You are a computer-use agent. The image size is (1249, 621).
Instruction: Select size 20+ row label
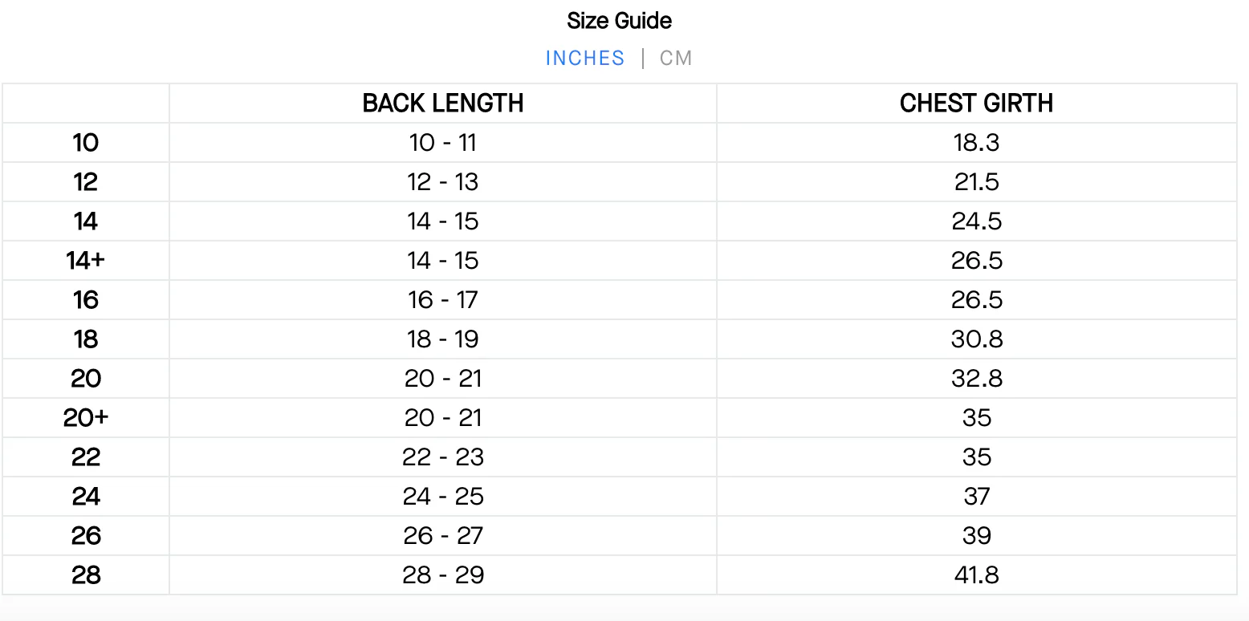click(x=85, y=417)
